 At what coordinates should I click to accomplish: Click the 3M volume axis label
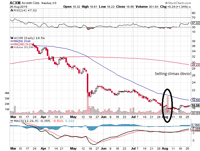7,99
